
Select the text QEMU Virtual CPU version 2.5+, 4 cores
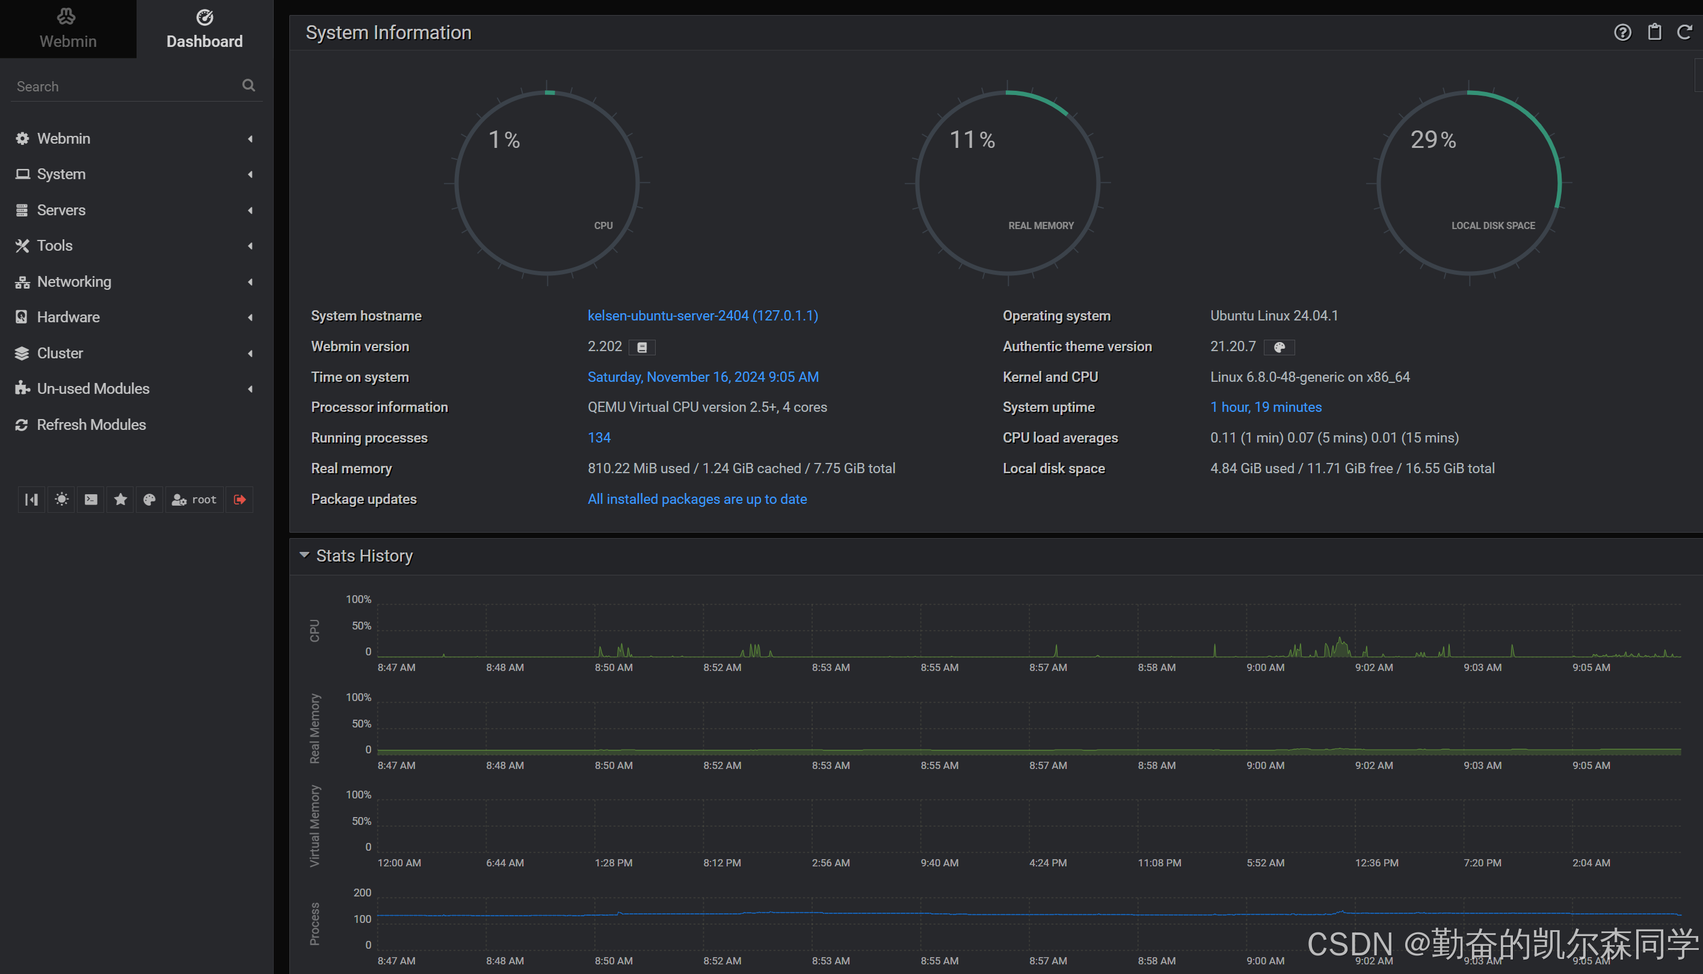pyautogui.click(x=707, y=406)
